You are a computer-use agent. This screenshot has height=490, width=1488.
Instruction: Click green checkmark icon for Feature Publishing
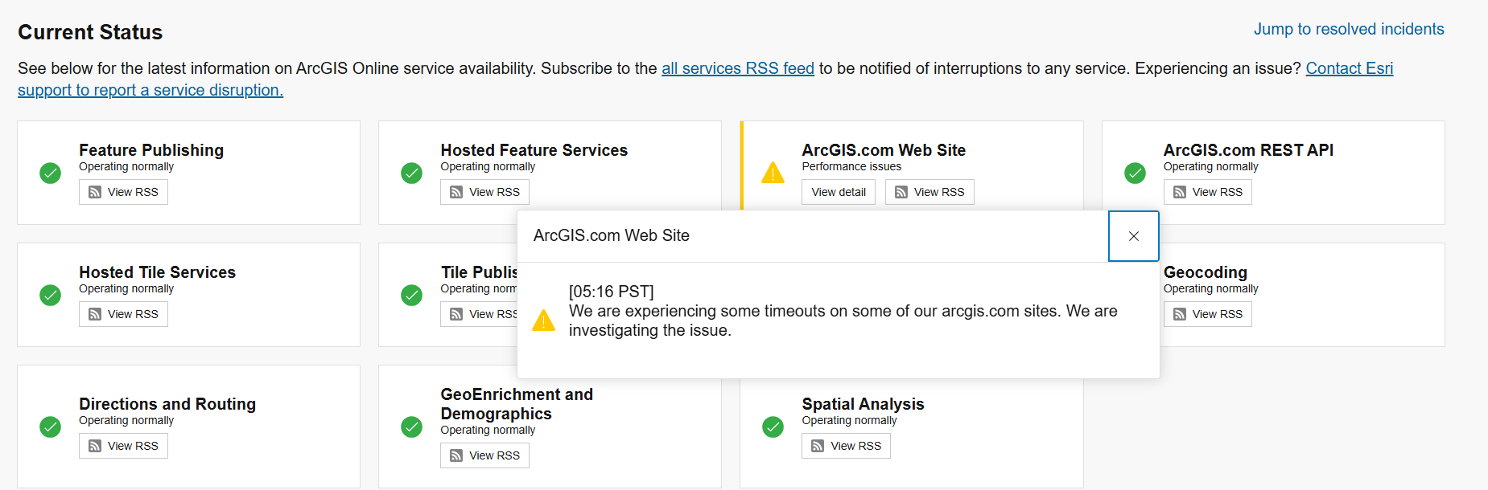tap(50, 173)
